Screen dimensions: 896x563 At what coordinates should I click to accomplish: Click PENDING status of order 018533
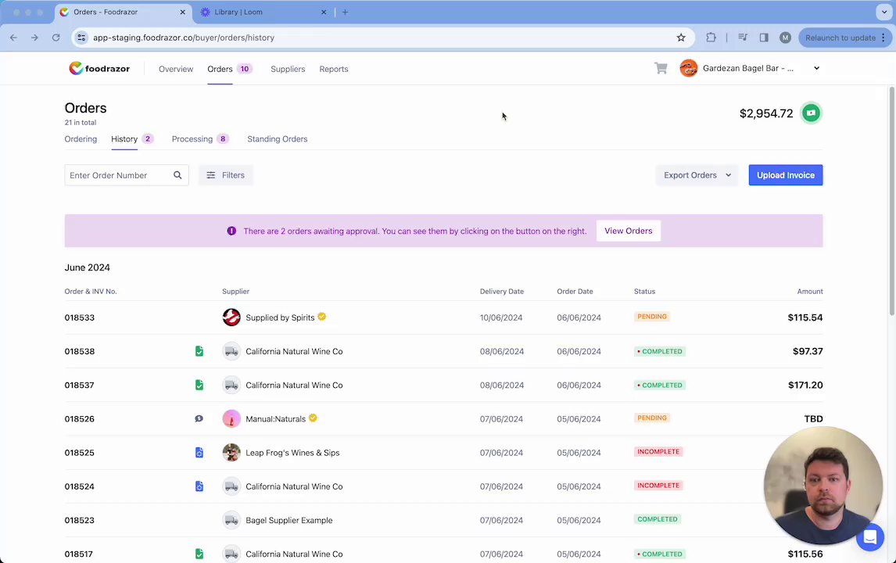coord(652,317)
